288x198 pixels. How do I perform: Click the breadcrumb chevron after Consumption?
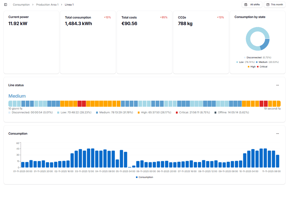(33, 5)
